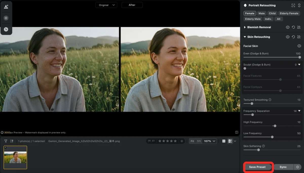Rate the photo three stars
Screen dimensions: 304x173
[167, 141]
